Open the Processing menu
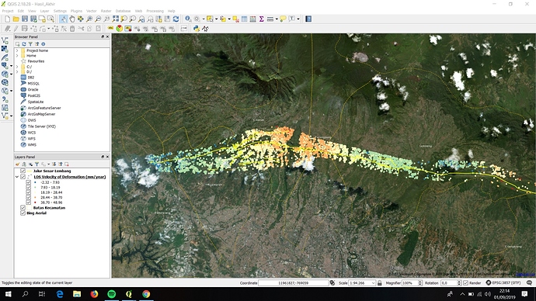The height and width of the screenshot is (301, 536). tap(155, 11)
